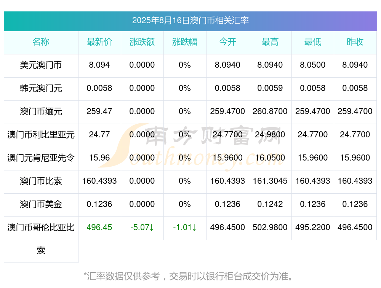
Task: Click the lowest value 495.2200
Action: click(313, 228)
